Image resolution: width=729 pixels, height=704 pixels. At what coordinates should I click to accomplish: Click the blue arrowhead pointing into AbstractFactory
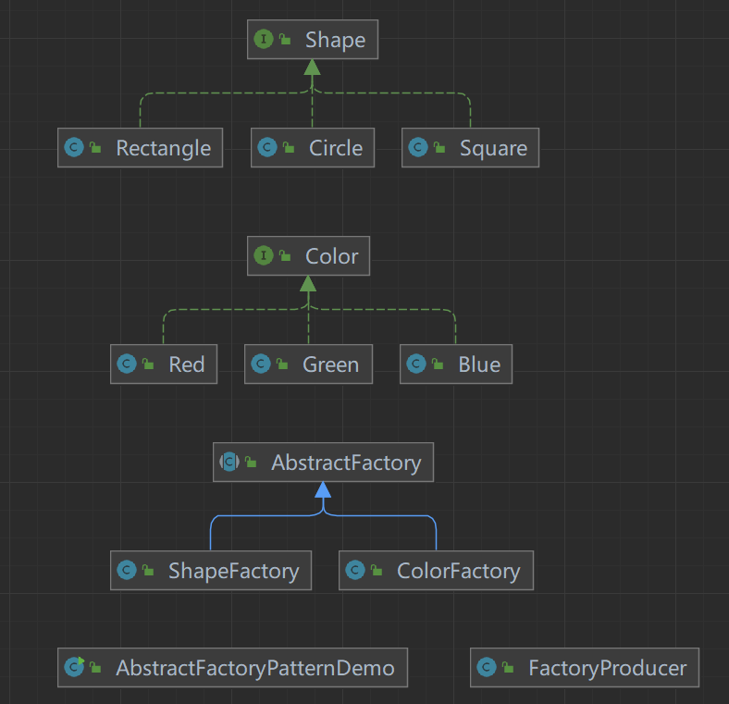click(x=322, y=489)
